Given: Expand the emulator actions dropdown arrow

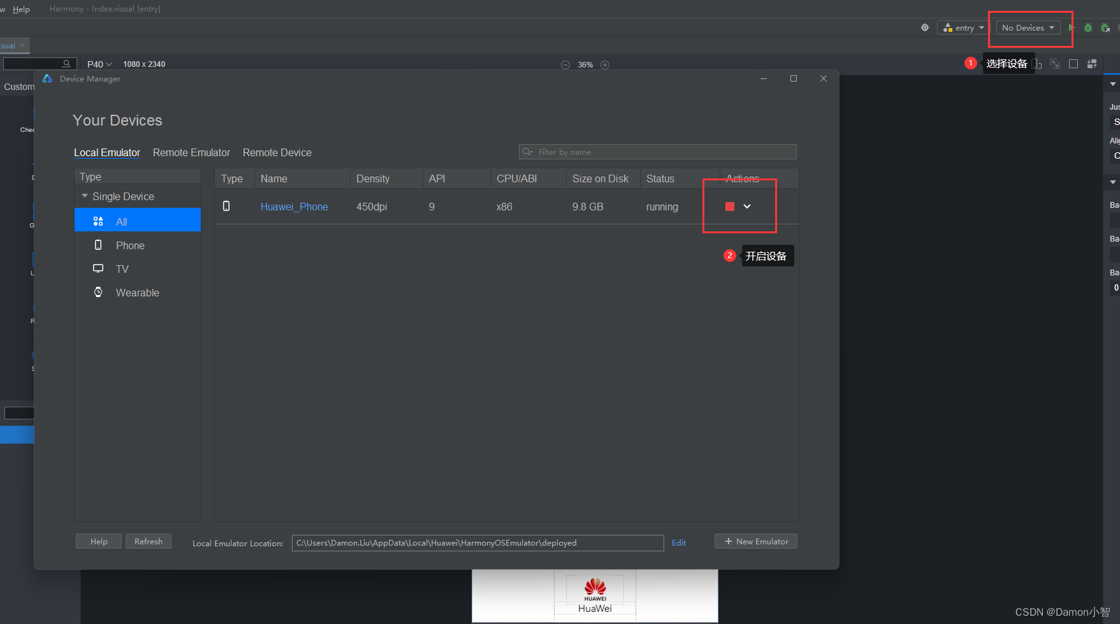Looking at the screenshot, I should coord(747,207).
